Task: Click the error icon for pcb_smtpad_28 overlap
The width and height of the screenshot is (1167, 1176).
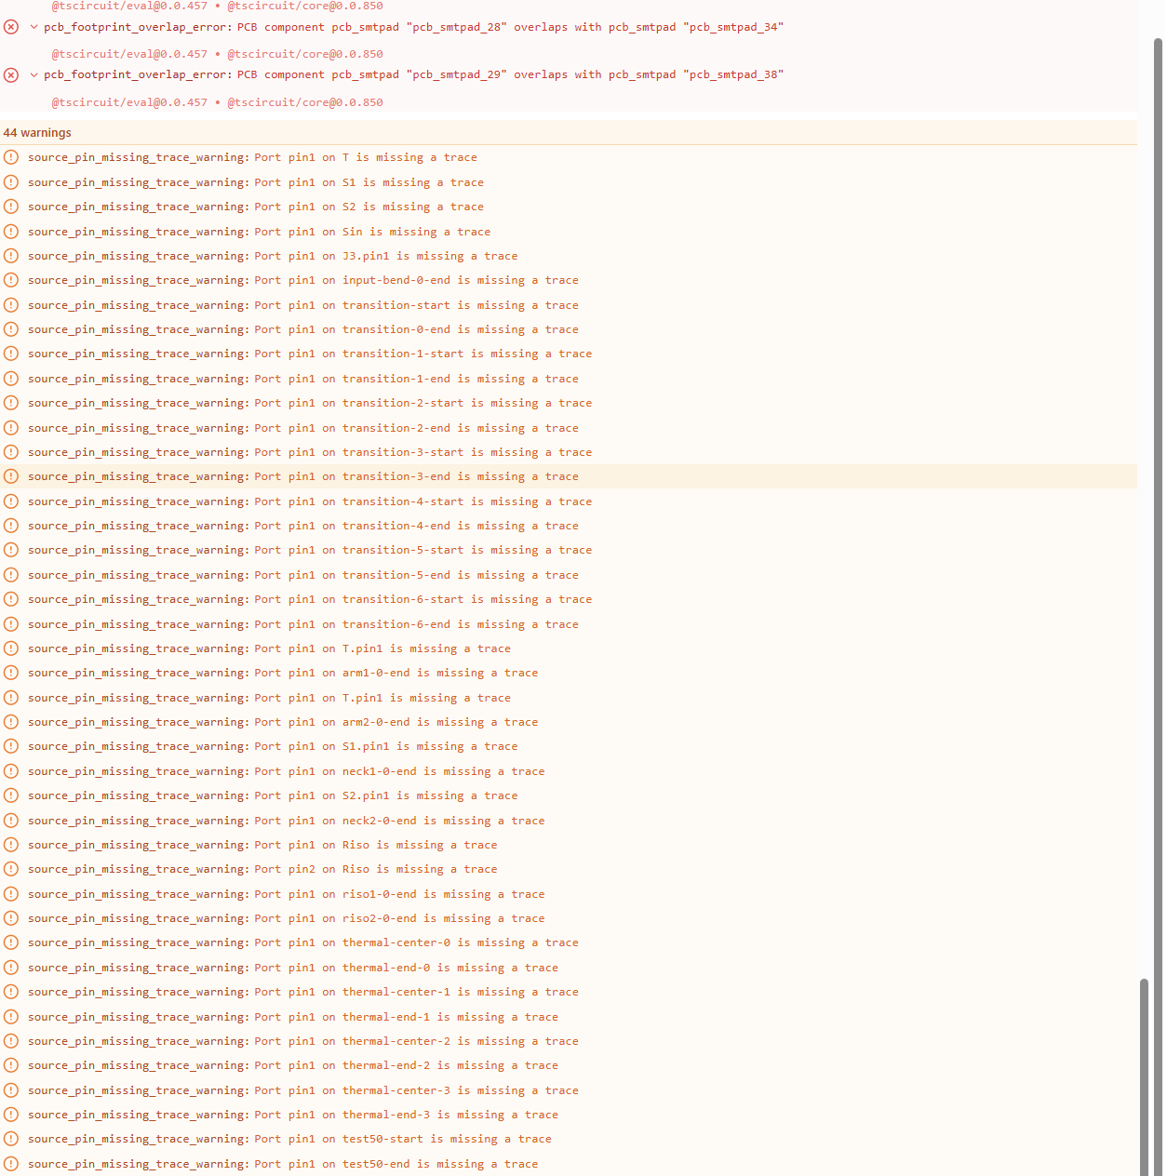Action: pos(11,27)
